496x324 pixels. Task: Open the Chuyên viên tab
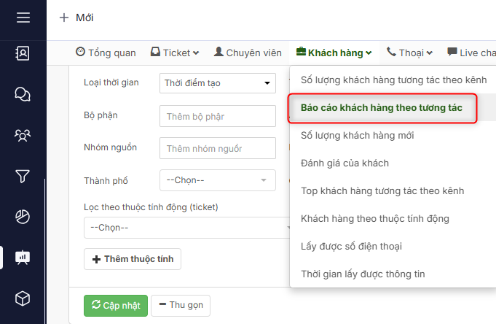click(248, 53)
